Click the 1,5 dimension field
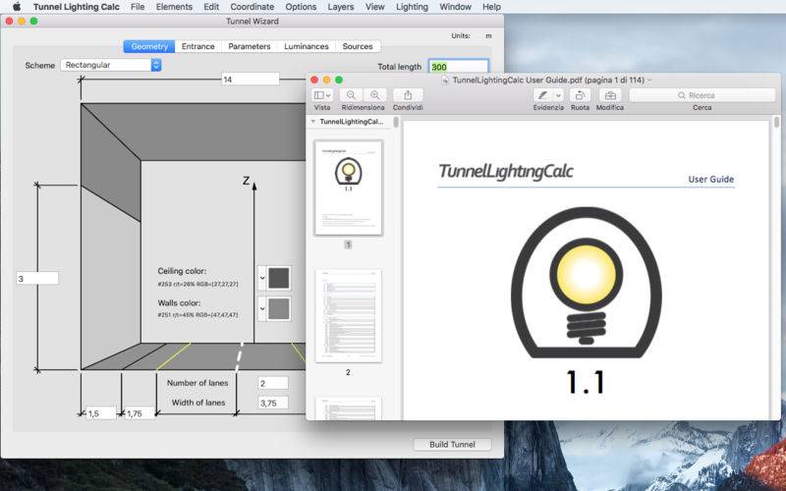 [x=101, y=413]
